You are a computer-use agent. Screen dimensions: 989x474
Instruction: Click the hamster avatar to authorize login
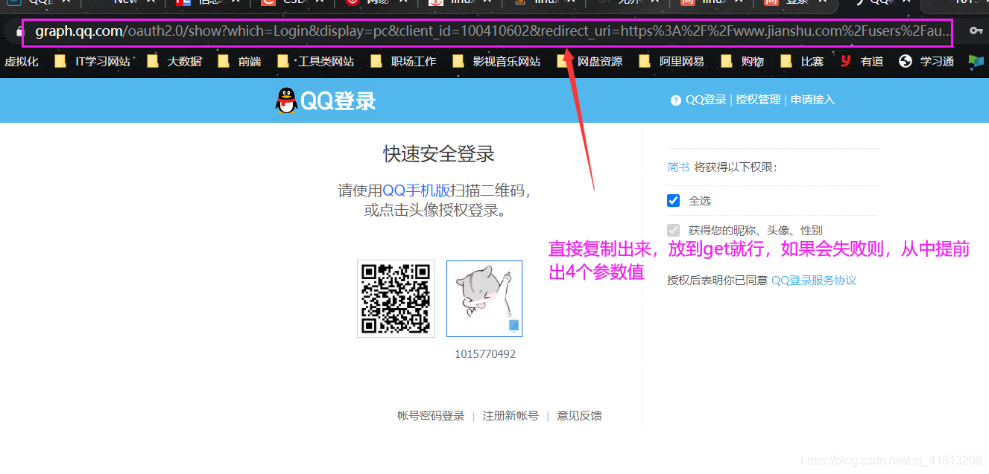(x=484, y=298)
